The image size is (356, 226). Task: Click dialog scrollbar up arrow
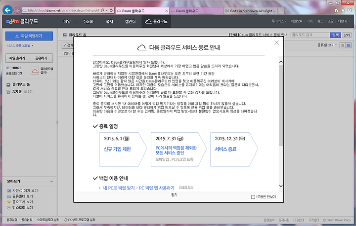coord(281,62)
